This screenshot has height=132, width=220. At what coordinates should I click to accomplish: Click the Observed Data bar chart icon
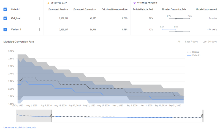[x=48, y=3]
